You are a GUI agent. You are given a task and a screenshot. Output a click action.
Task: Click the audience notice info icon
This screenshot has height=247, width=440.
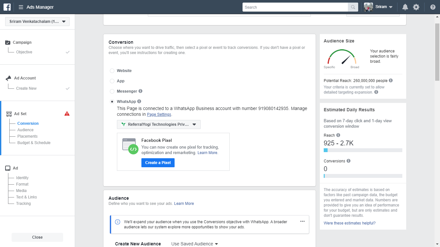coord(118,222)
